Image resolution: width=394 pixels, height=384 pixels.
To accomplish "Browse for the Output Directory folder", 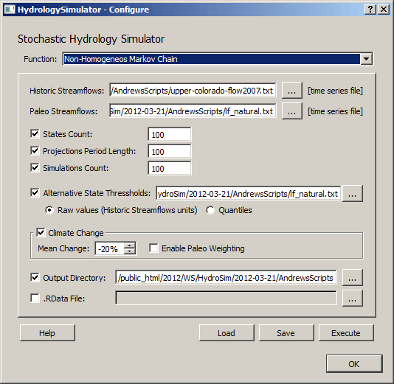I will pos(352,278).
